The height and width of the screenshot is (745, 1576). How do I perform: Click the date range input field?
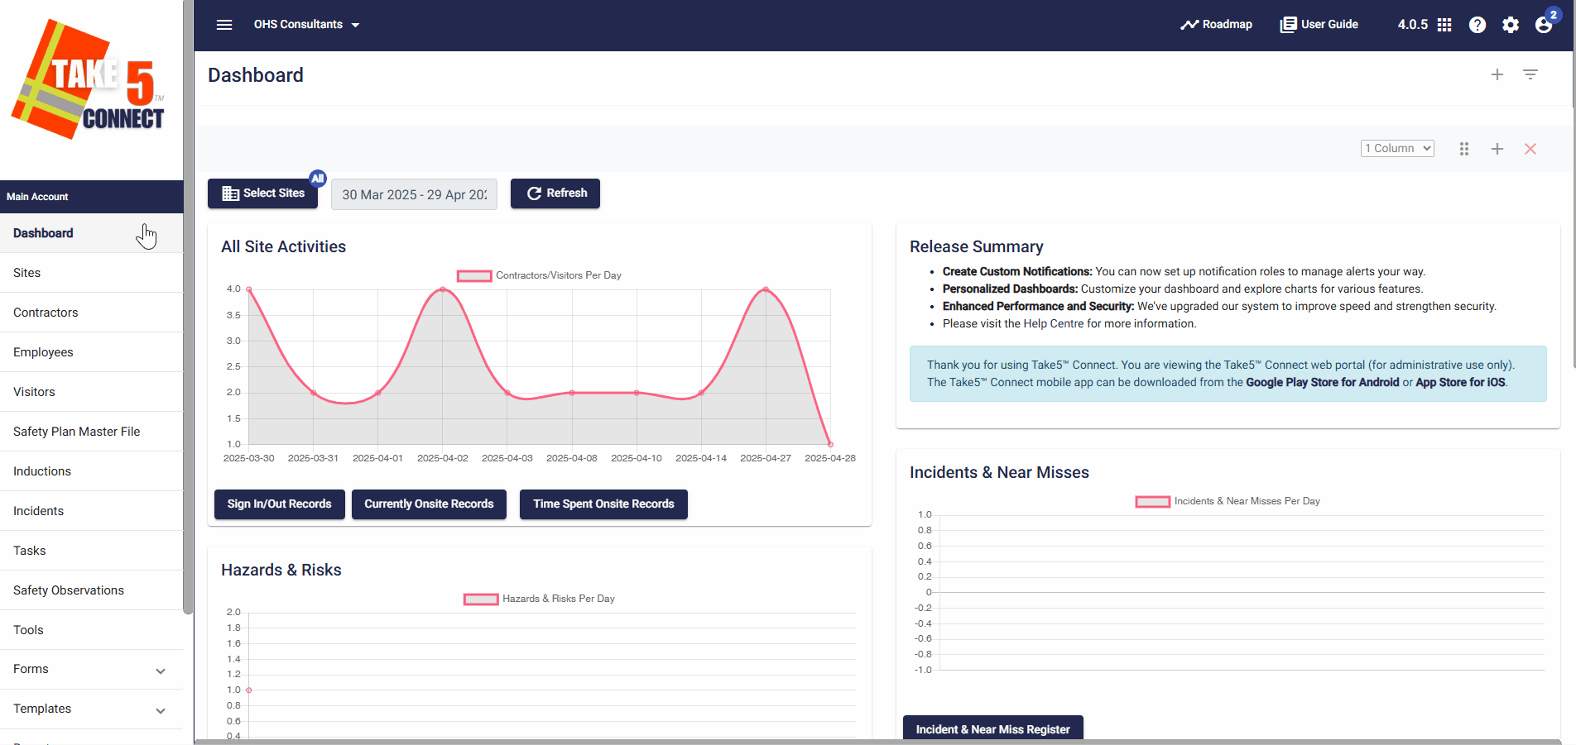tap(414, 194)
